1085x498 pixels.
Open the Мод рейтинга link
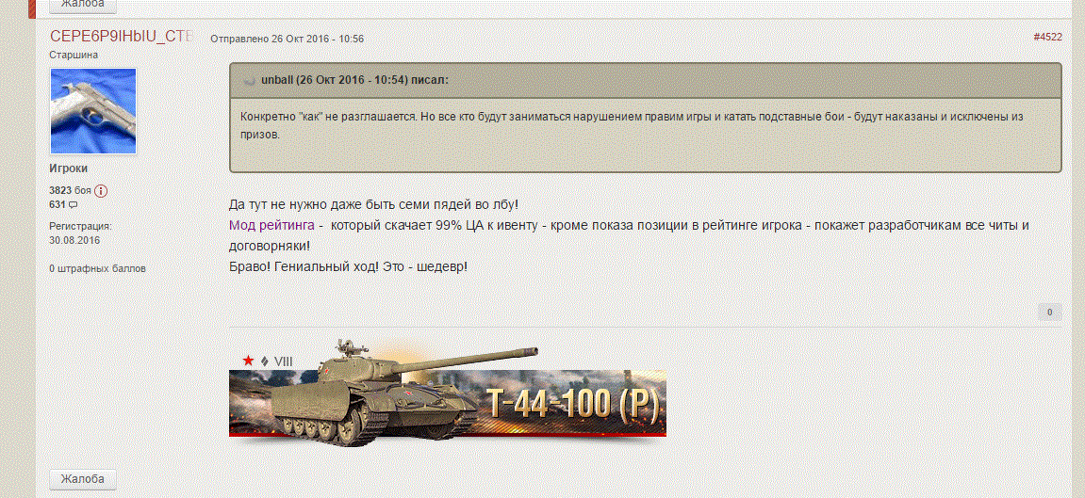pos(271,225)
